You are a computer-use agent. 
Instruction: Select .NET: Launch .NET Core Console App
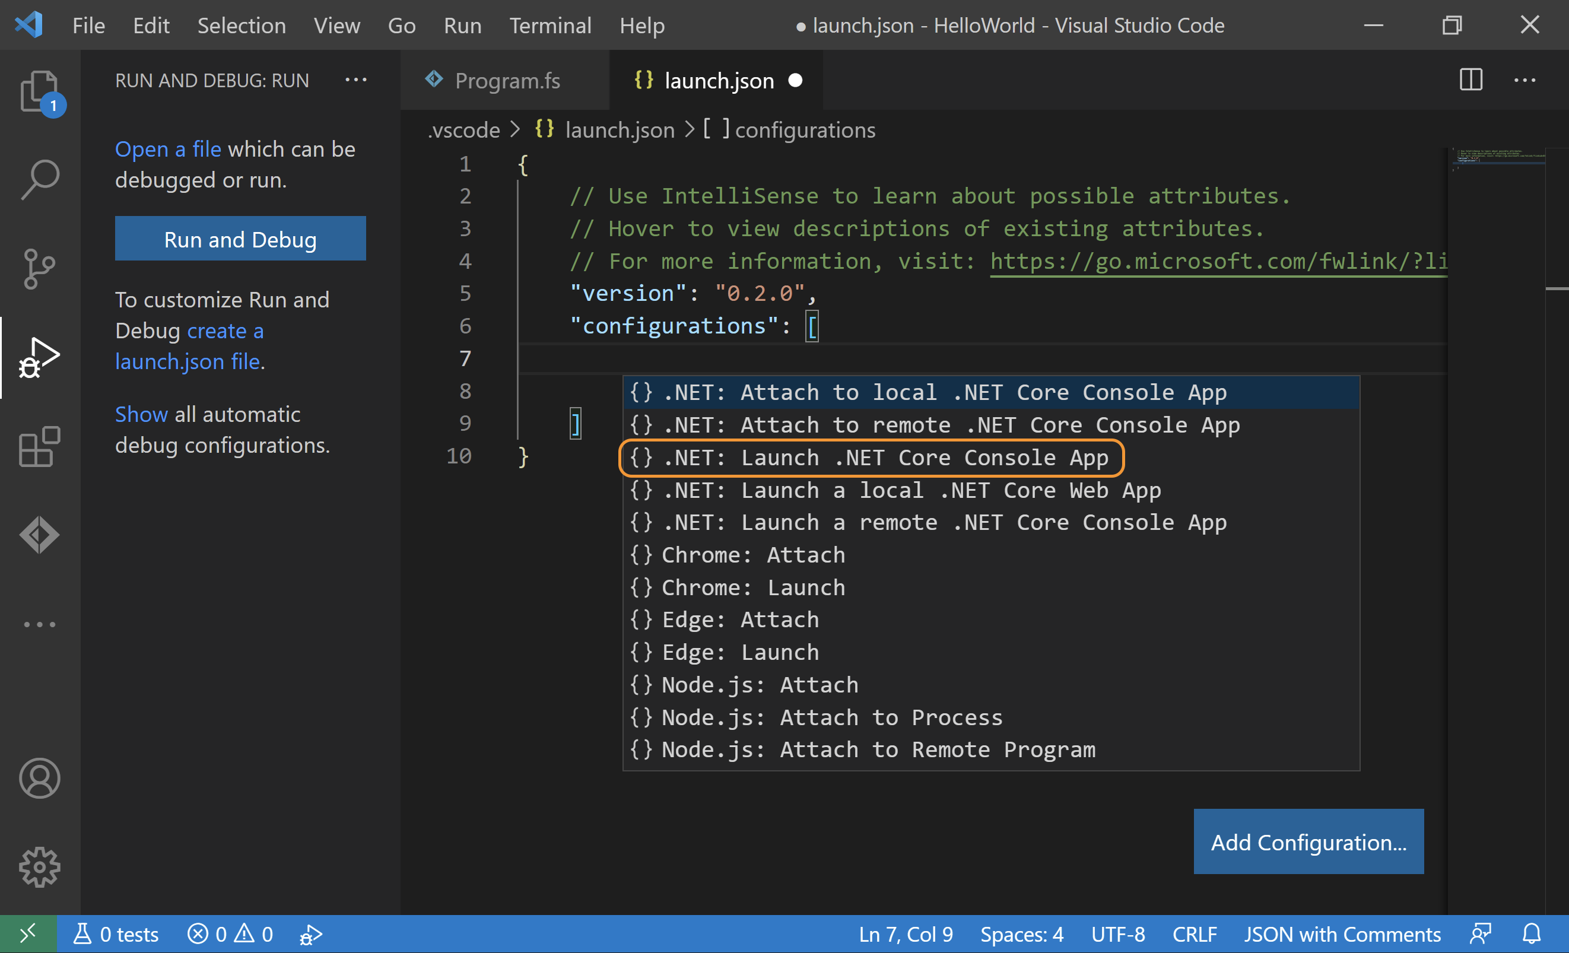coord(871,458)
